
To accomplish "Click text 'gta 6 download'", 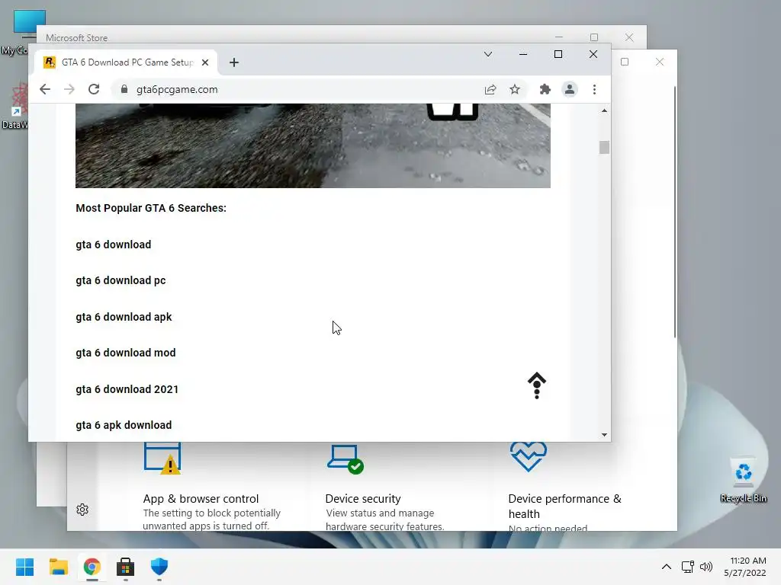I will pyautogui.click(x=113, y=245).
